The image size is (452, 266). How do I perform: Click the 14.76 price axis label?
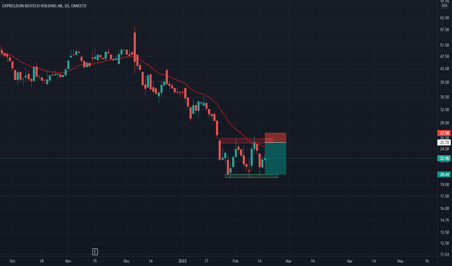[445, 220]
